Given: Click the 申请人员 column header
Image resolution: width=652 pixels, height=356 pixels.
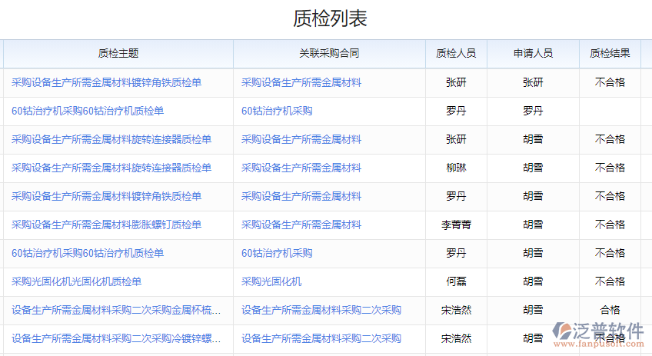Looking at the screenshot, I should click(x=533, y=54).
